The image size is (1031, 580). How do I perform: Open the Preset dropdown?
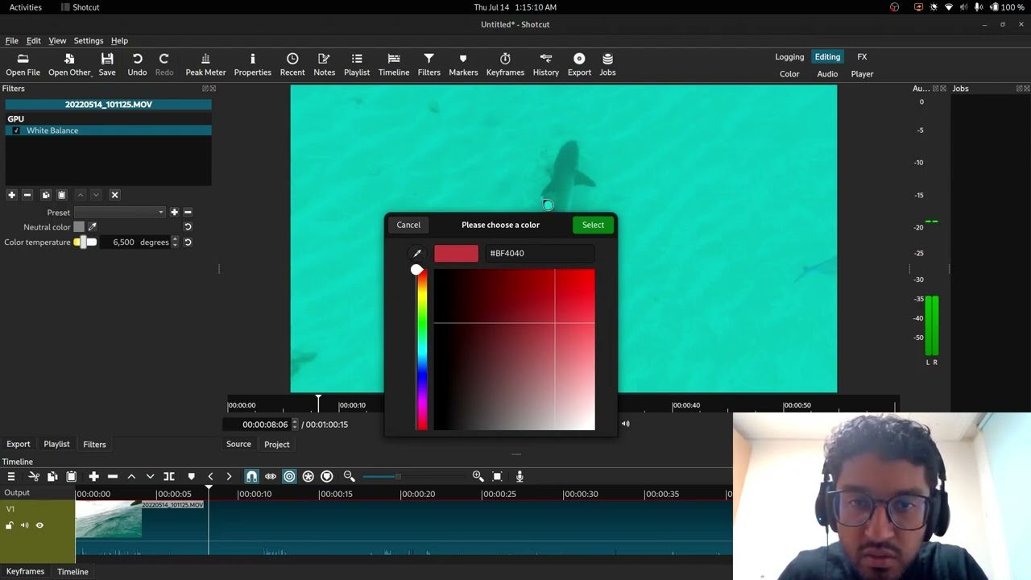tap(119, 213)
